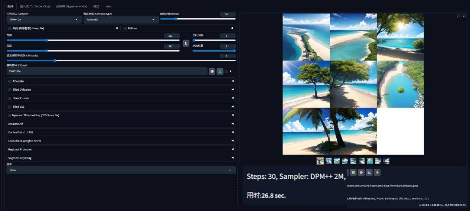Click the palette send to inpaint icon
Screen dimensions: 470x211
[361, 172]
